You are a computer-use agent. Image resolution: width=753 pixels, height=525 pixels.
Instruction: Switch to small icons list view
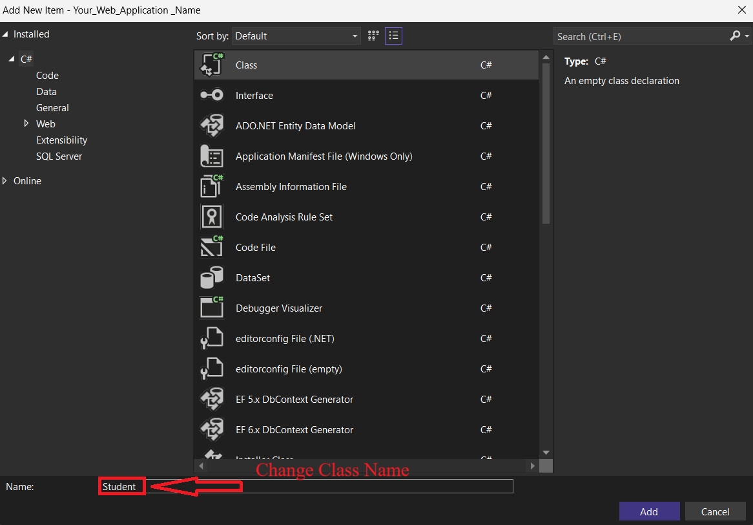[393, 36]
